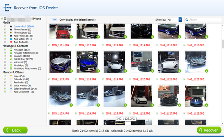Click the info badge on IMG_1122.JPG thumbnail
Viewport: 224px width, 137px height.
click(x=207, y=71)
